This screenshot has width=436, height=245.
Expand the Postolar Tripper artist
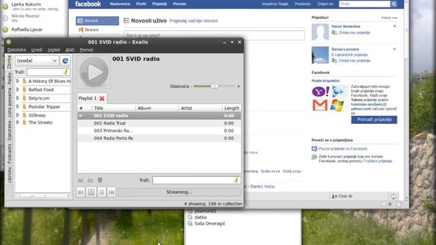click(18, 107)
